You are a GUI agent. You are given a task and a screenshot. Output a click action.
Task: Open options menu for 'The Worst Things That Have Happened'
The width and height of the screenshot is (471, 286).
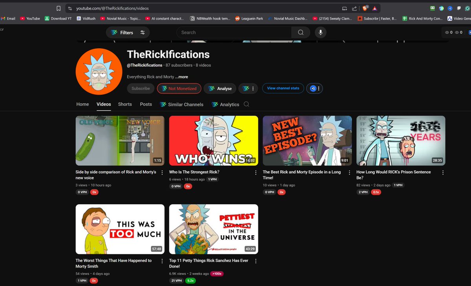(x=162, y=261)
